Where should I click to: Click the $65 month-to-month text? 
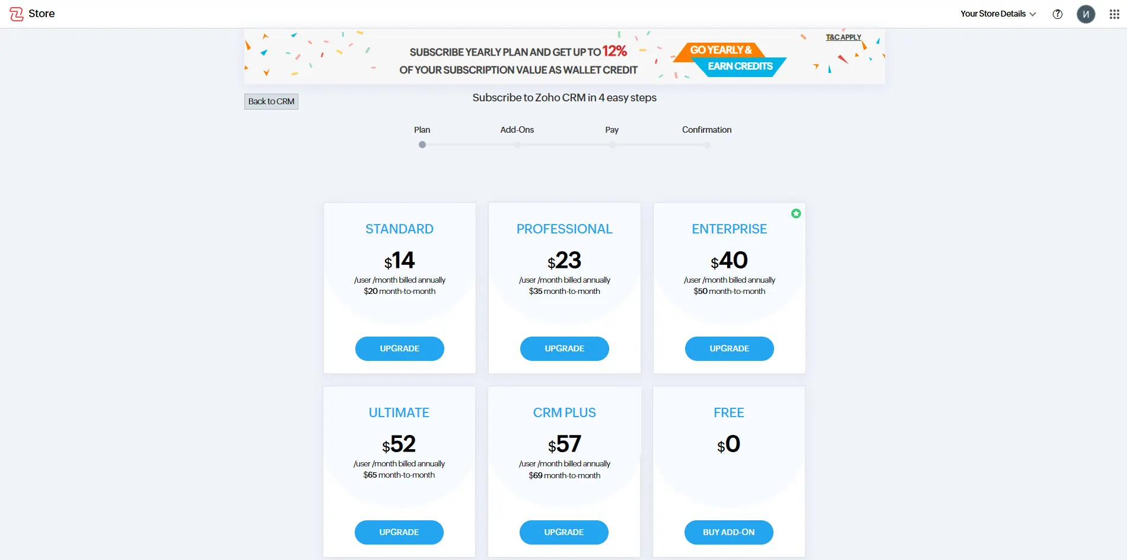tap(399, 475)
